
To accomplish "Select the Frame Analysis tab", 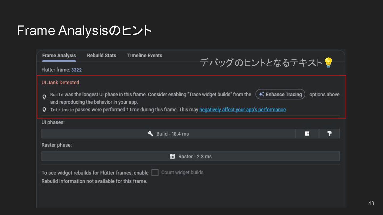I will pyautogui.click(x=59, y=55).
